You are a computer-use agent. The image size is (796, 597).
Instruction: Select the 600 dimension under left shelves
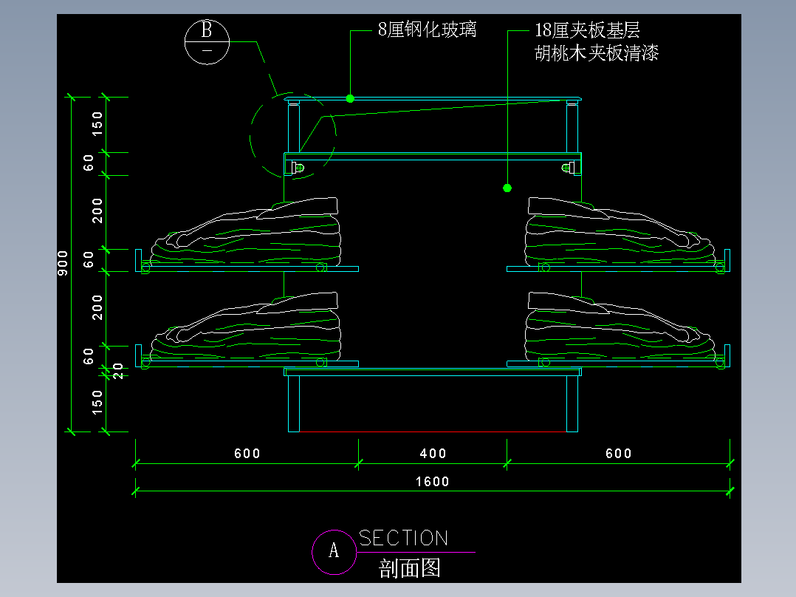click(x=247, y=454)
